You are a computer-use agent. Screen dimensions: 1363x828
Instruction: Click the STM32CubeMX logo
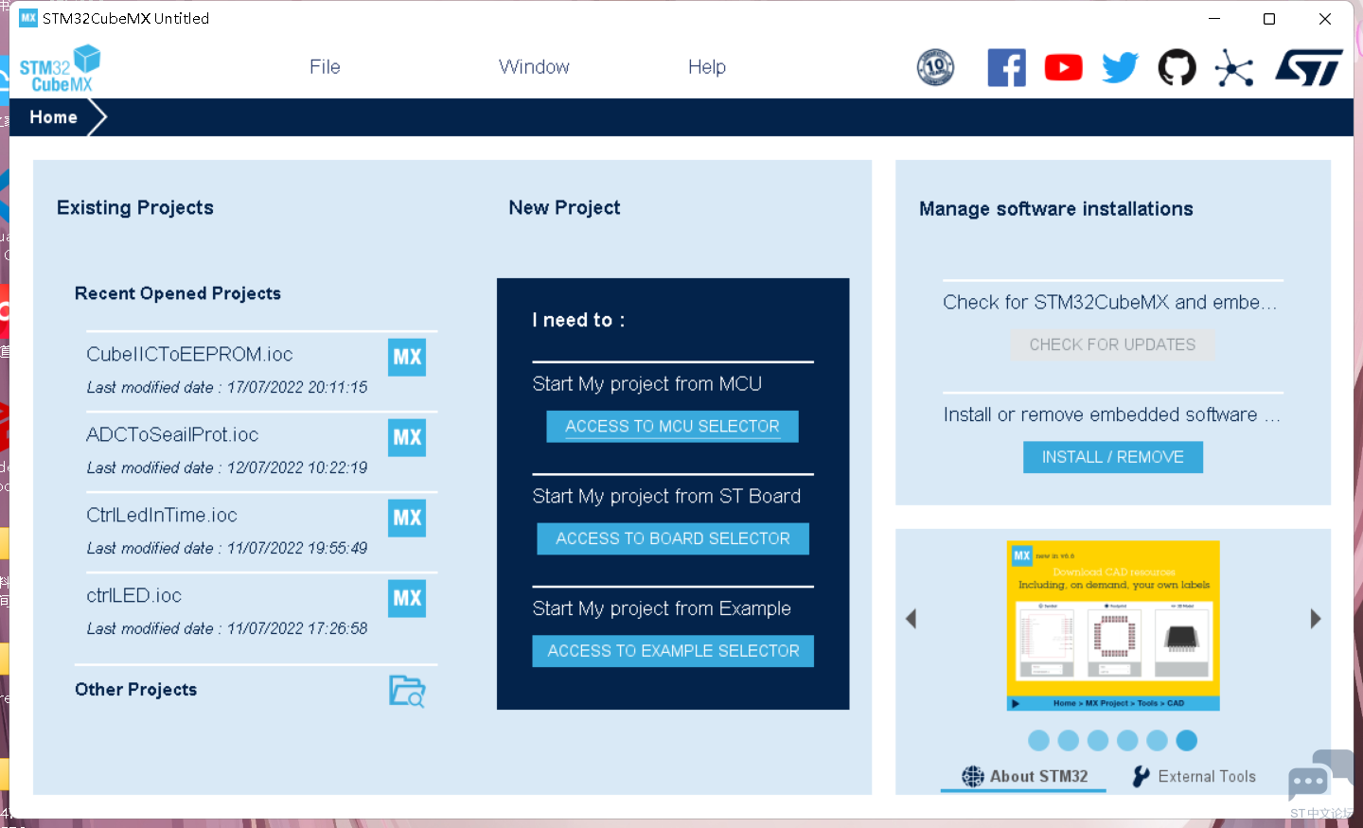[x=60, y=68]
